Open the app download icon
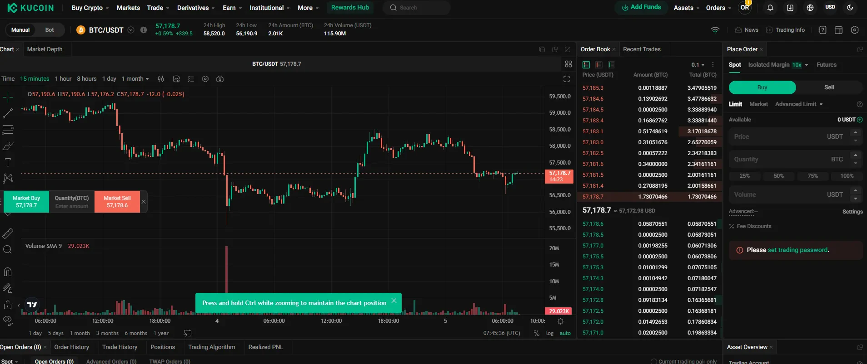 [790, 8]
